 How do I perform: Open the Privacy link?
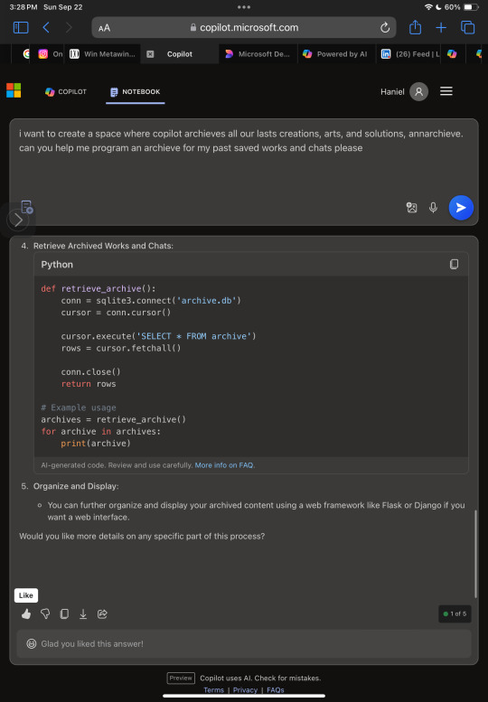pos(245,690)
